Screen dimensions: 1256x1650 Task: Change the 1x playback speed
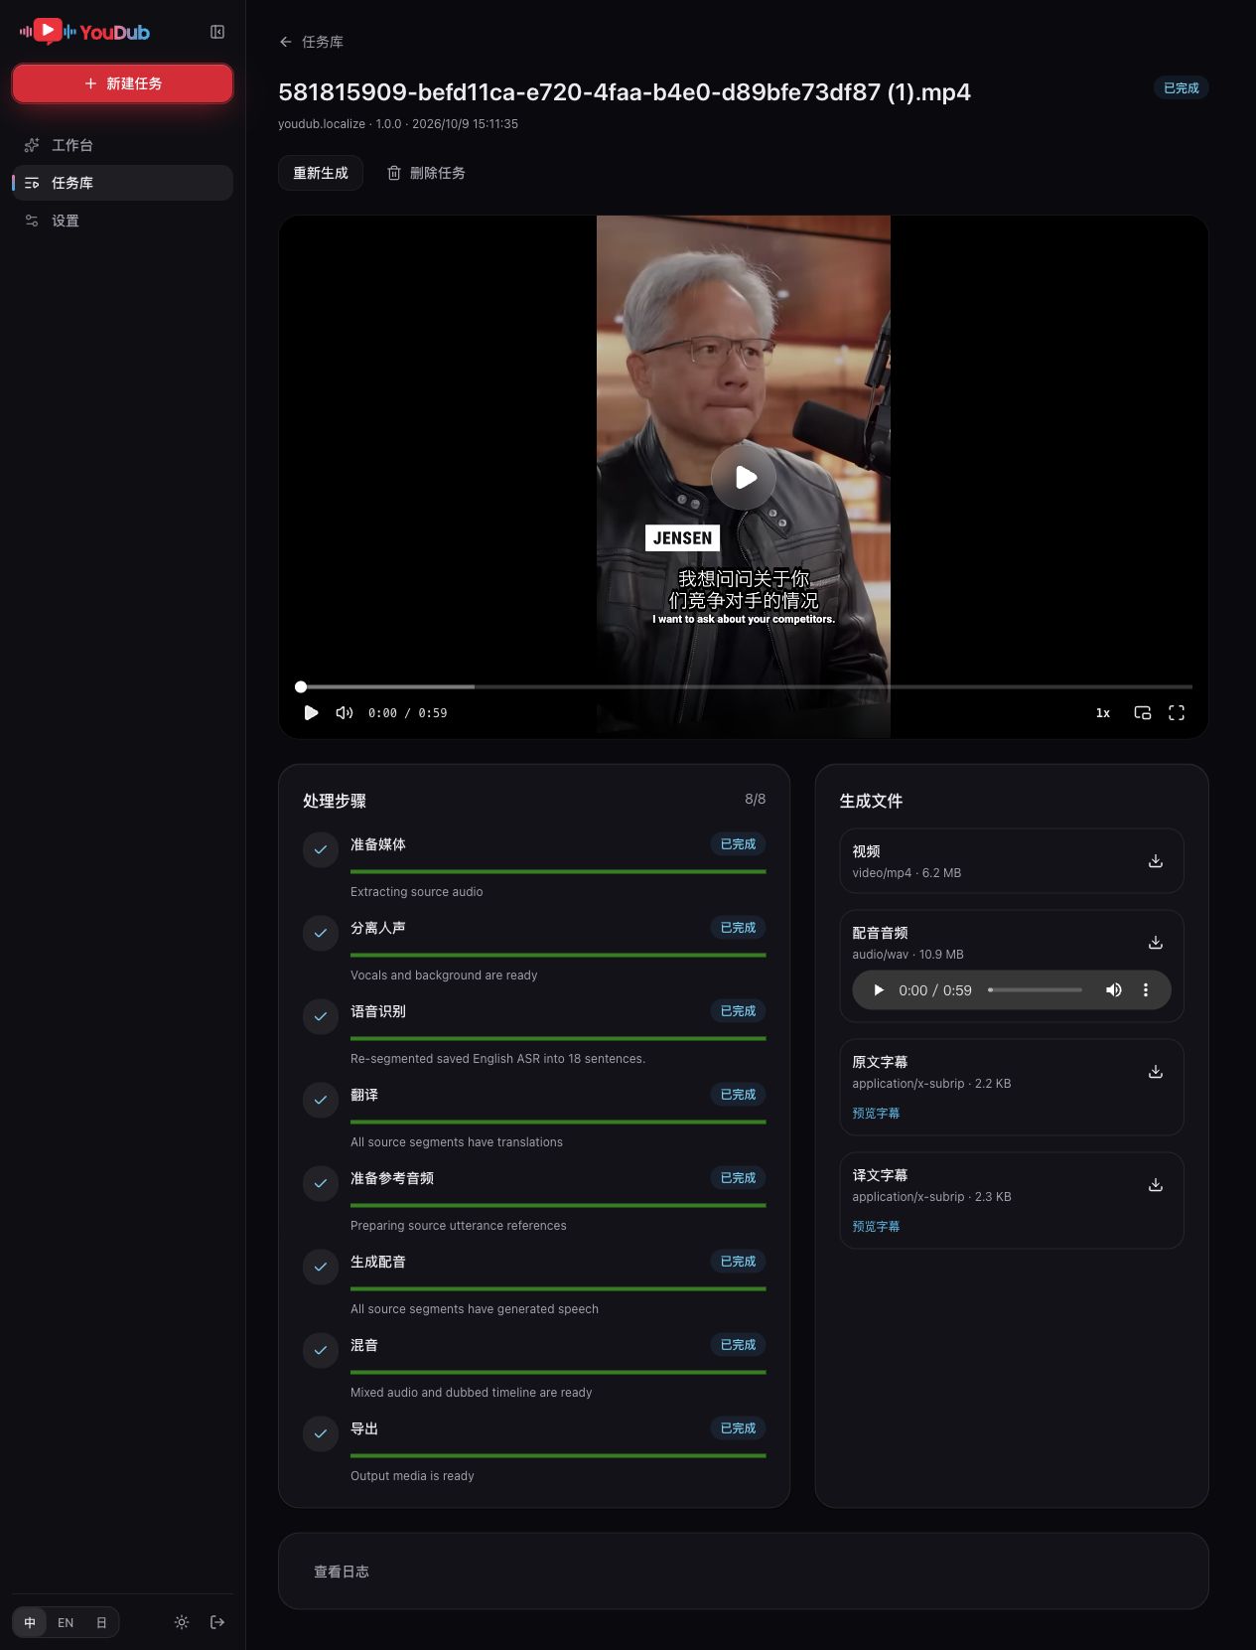[1103, 712]
